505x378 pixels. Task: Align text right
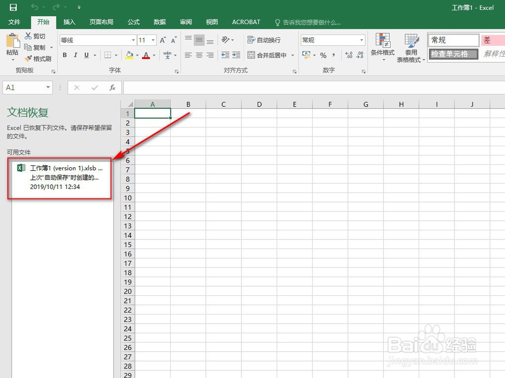tap(210, 55)
